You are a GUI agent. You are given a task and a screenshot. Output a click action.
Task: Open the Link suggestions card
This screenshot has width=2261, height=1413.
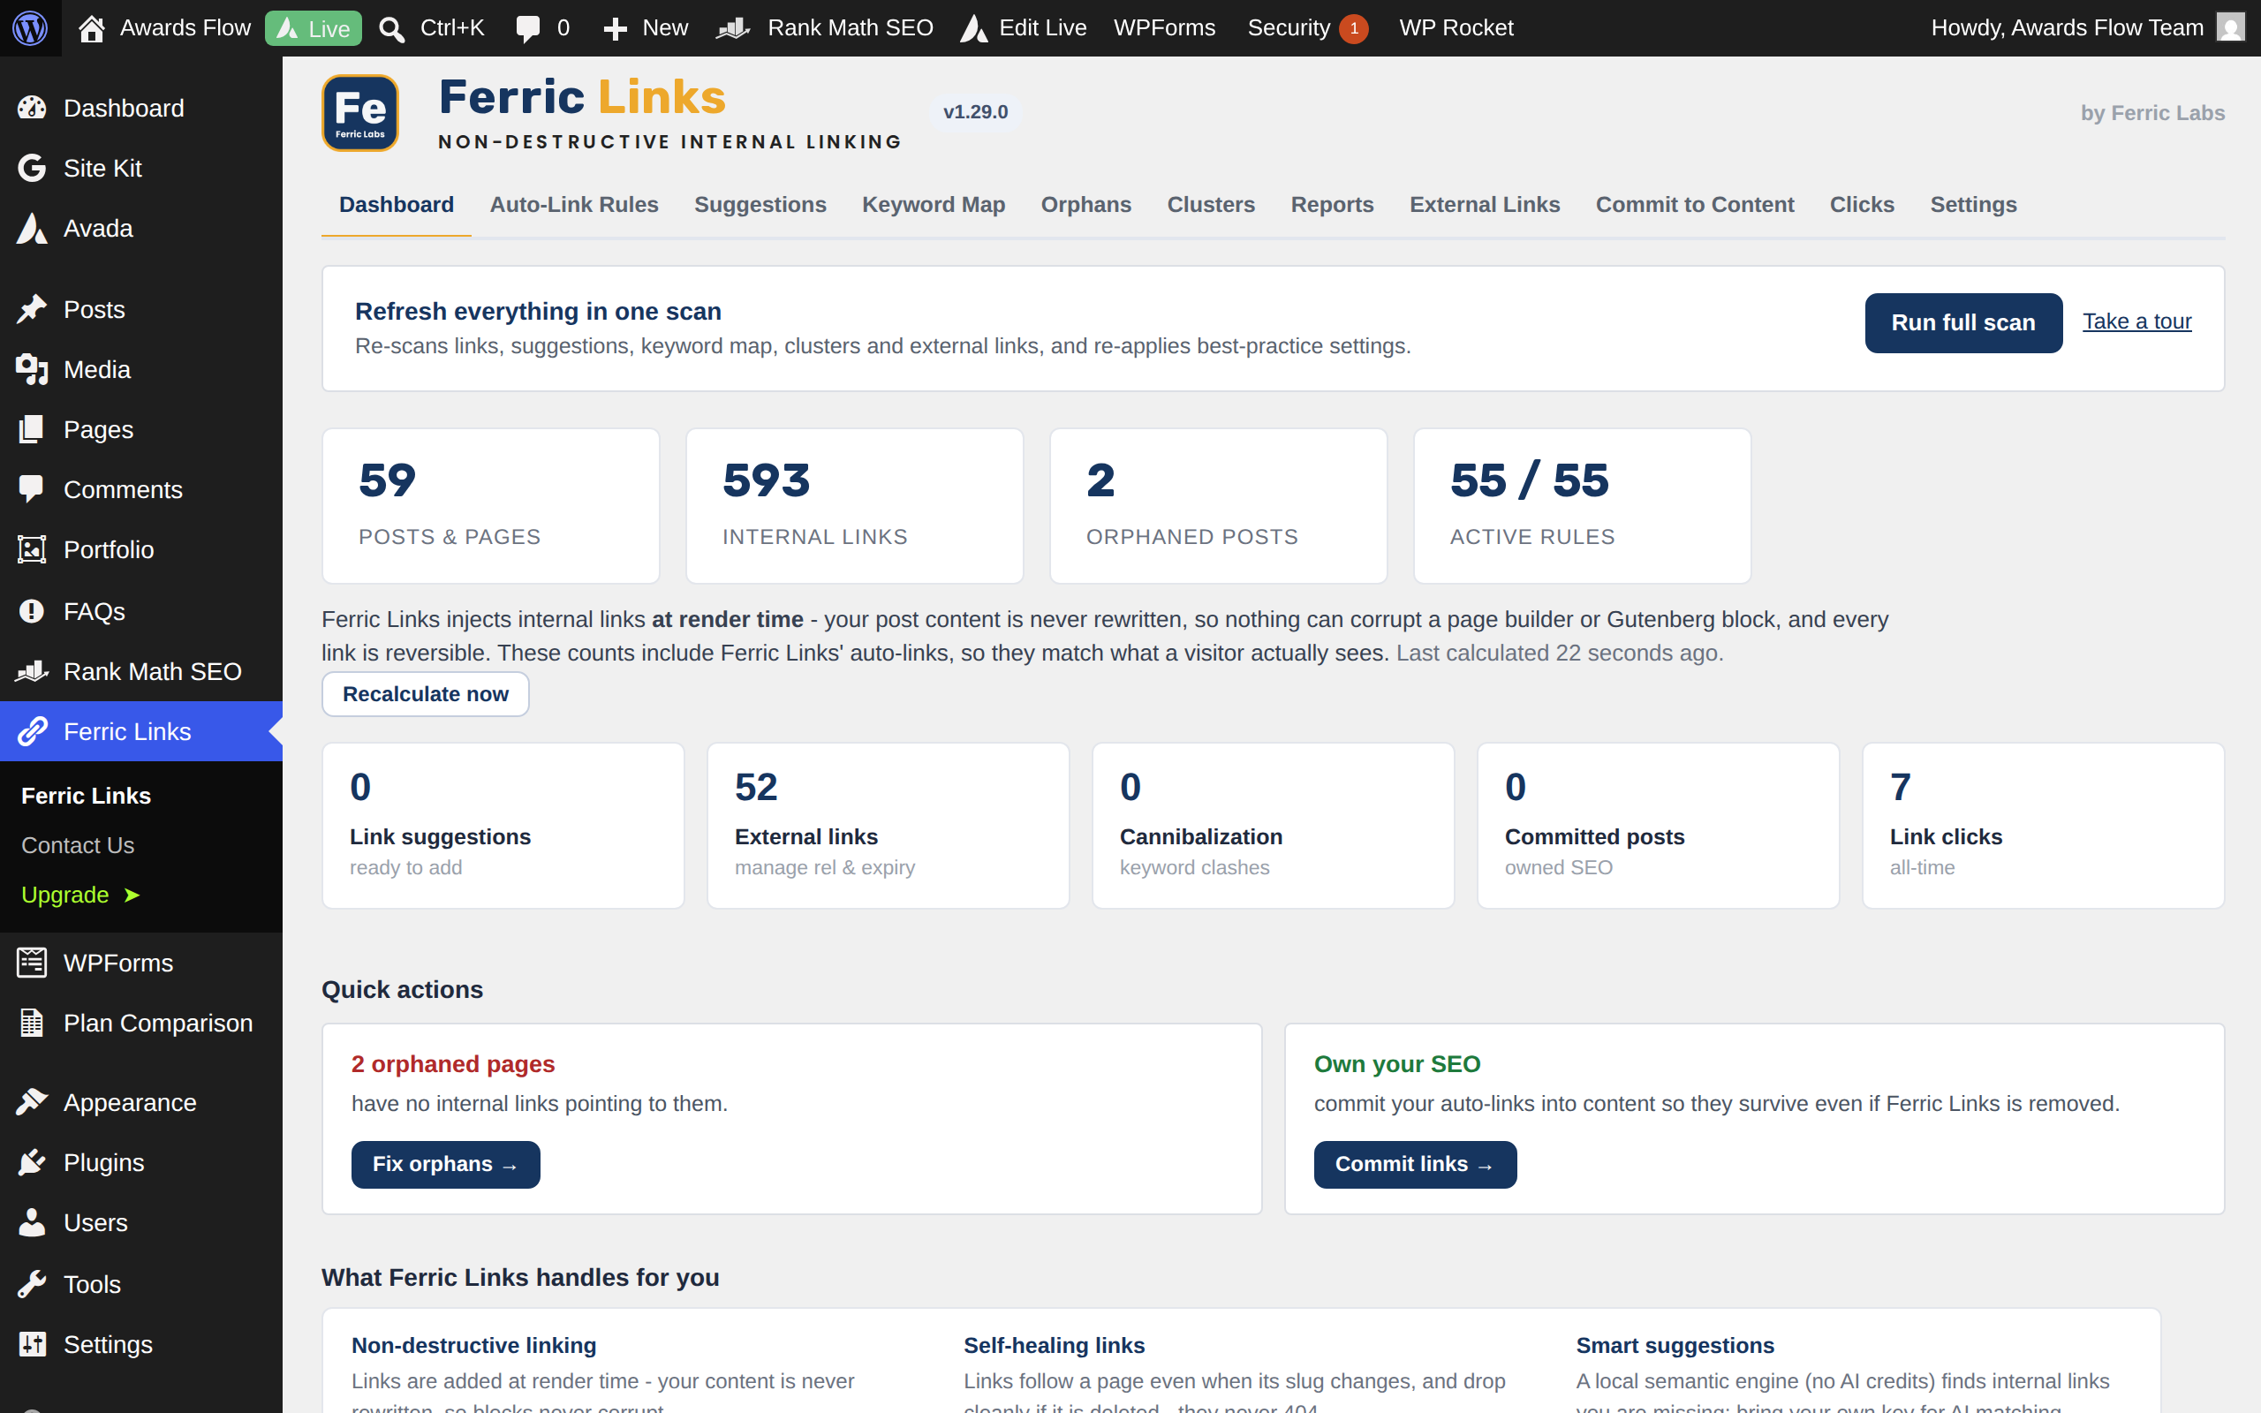(503, 825)
